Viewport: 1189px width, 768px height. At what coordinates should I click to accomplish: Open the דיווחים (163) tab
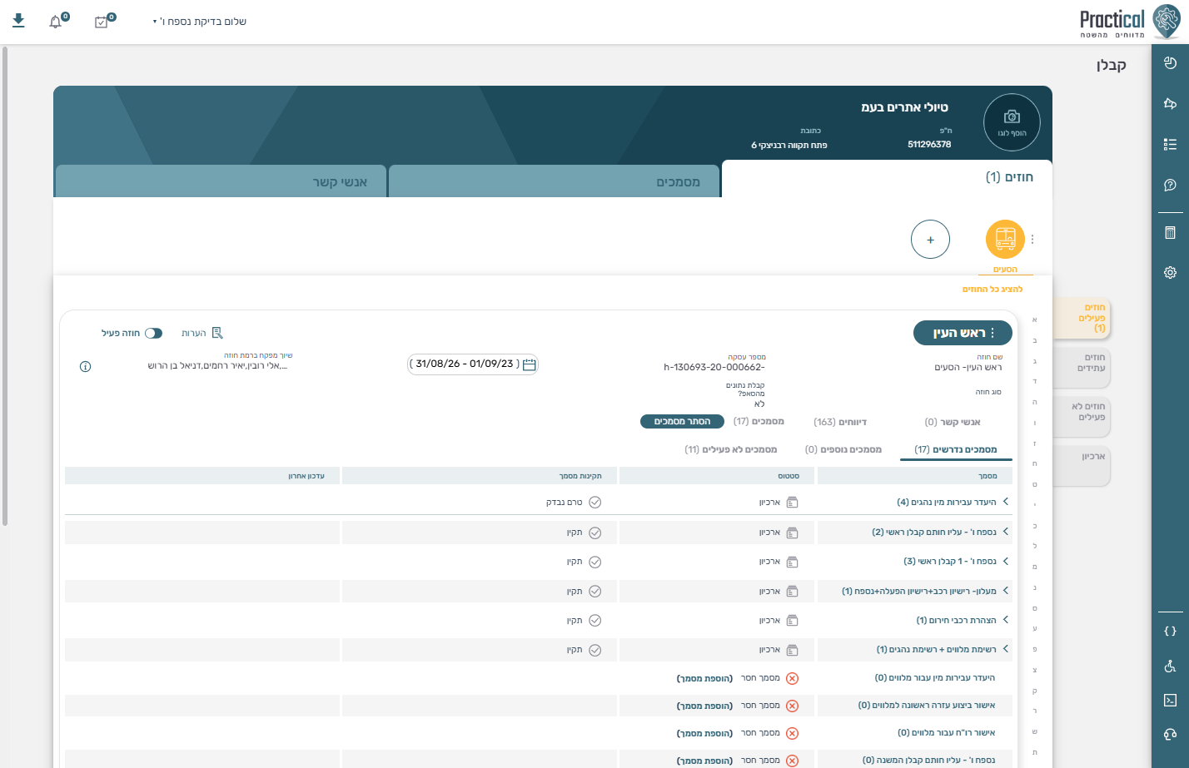point(840,422)
